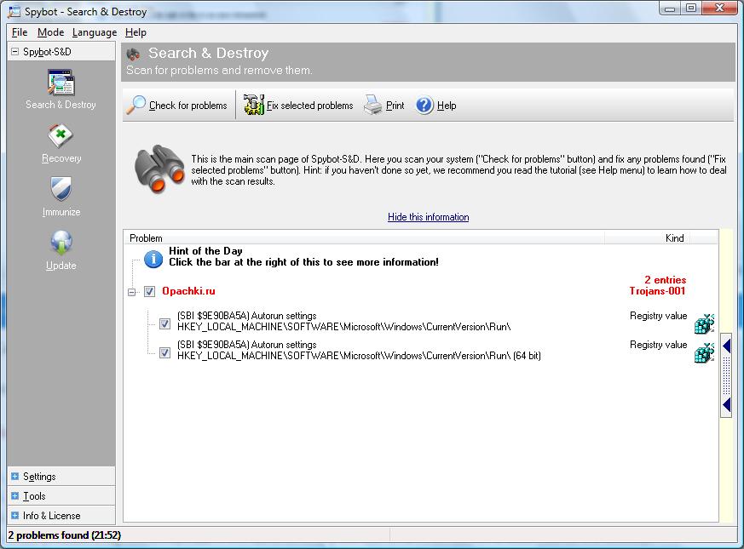
Task: Open the Mode menu
Action: (x=51, y=32)
